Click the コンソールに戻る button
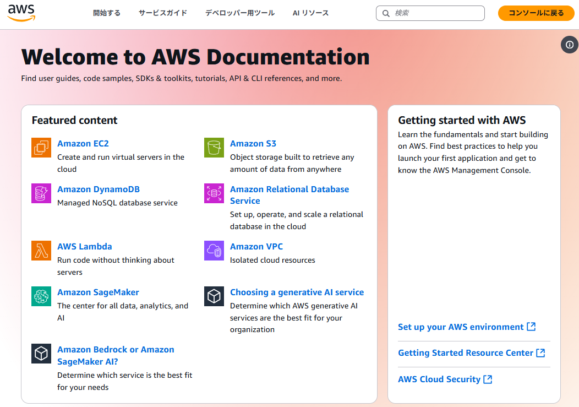This screenshot has width=579, height=407. tap(536, 13)
